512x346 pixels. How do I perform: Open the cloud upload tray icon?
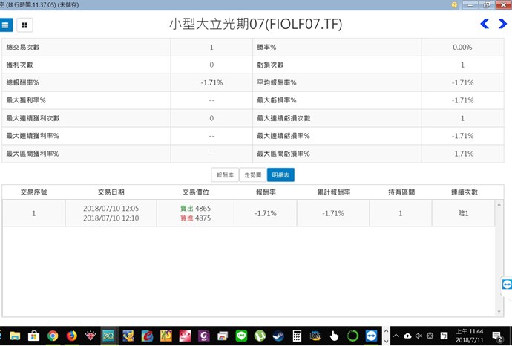[407, 336]
